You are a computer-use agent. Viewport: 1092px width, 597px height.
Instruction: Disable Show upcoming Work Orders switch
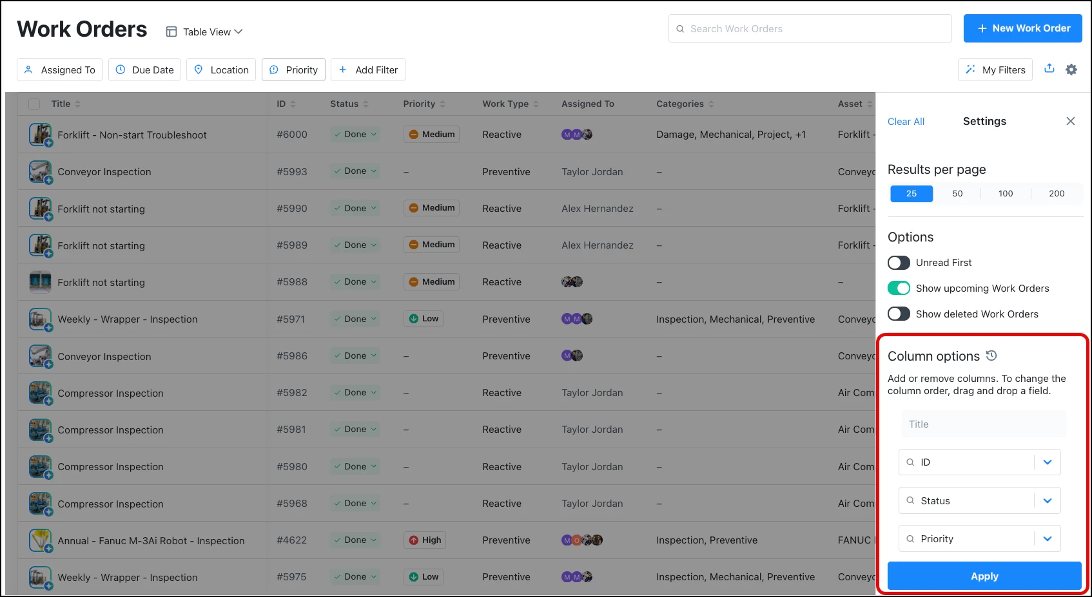899,289
